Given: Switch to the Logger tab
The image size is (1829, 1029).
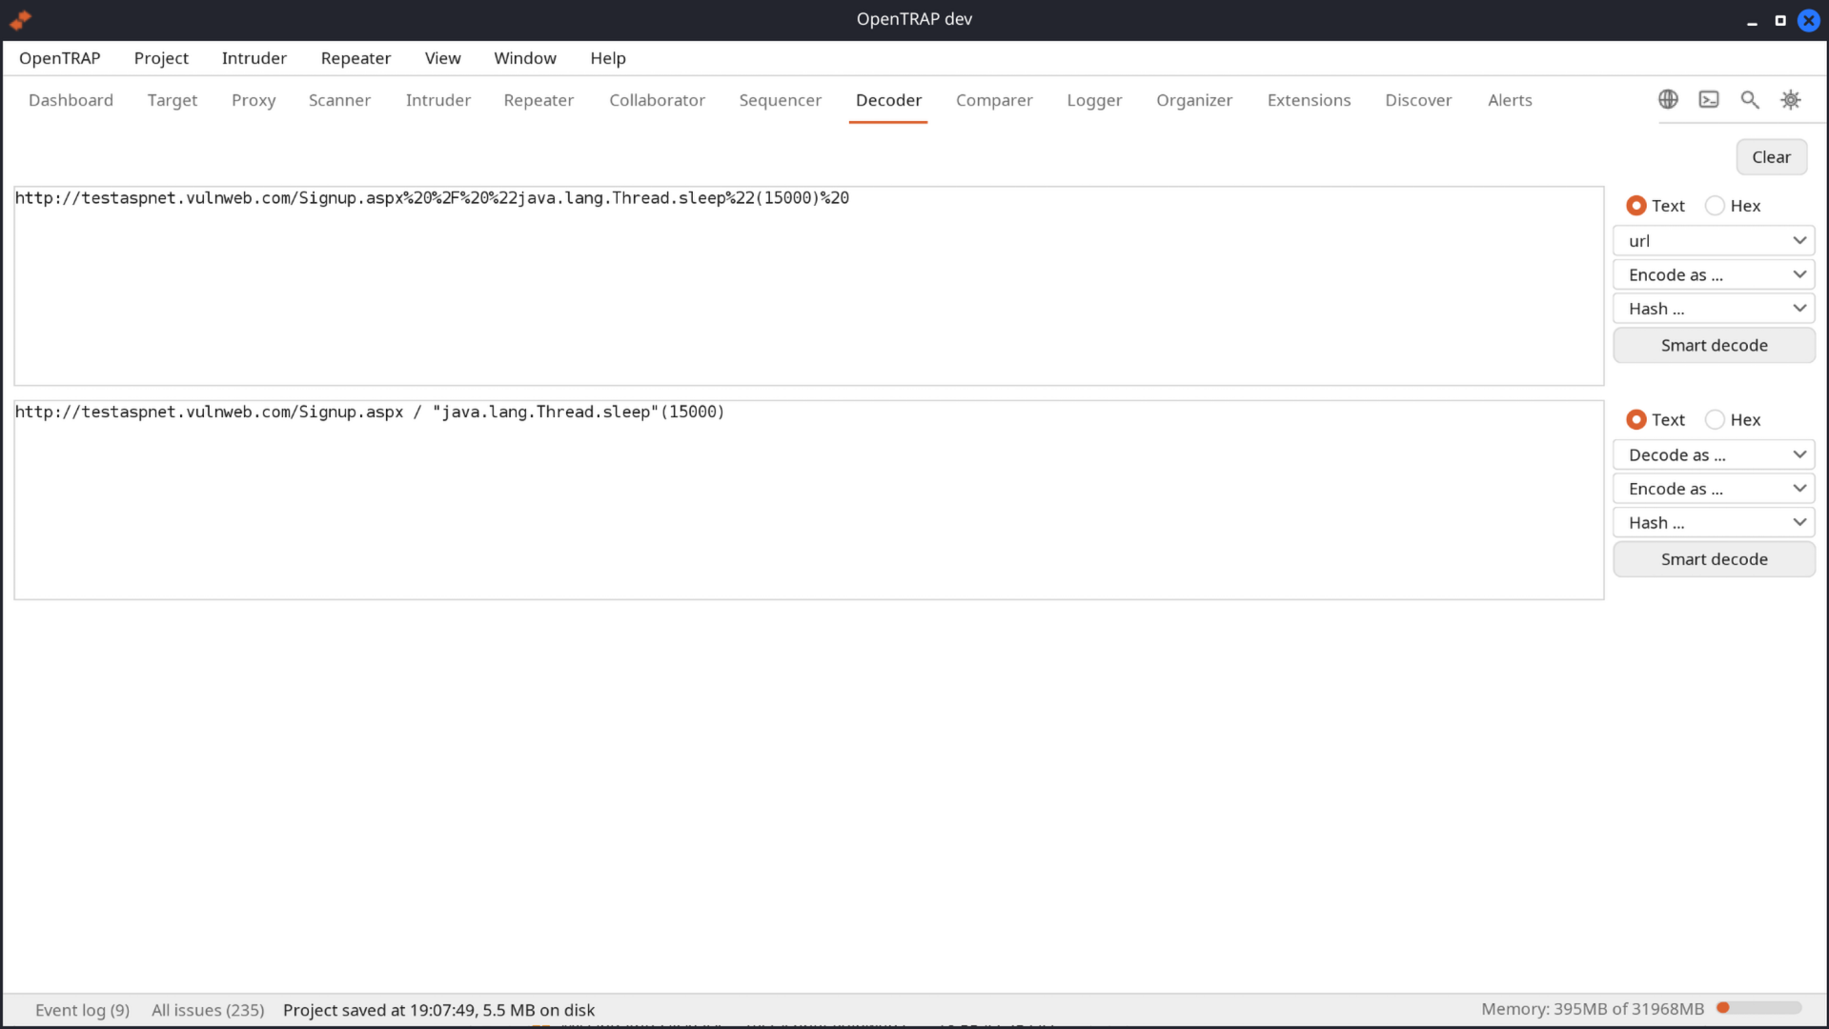Looking at the screenshot, I should tap(1094, 100).
